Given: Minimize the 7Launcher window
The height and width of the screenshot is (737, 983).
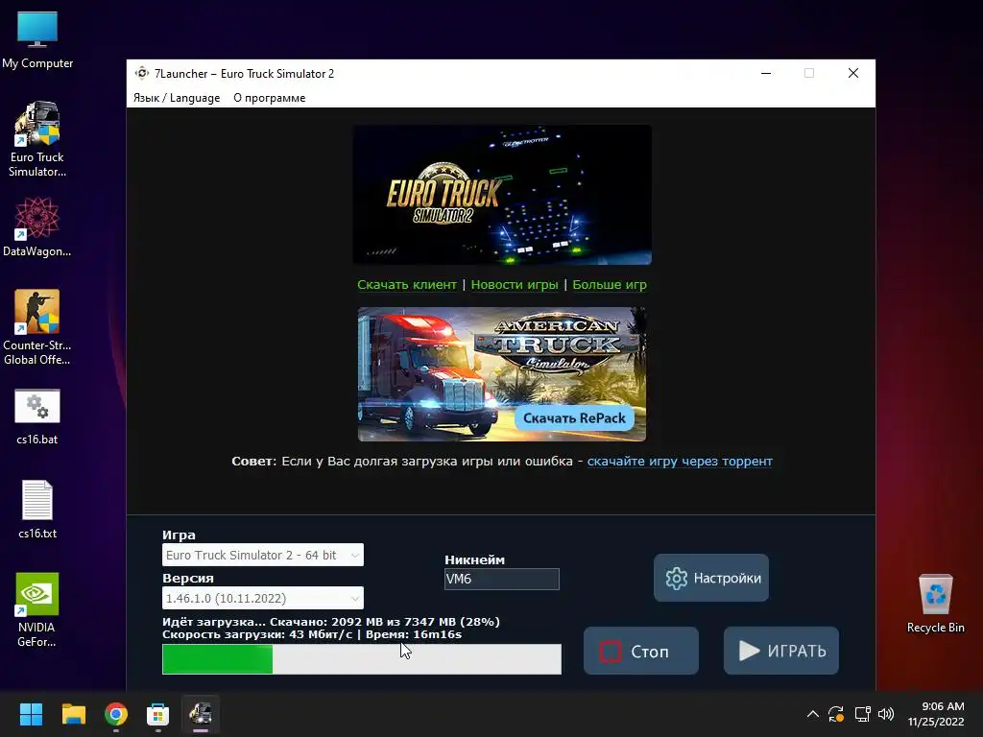Looking at the screenshot, I should (766, 73).
